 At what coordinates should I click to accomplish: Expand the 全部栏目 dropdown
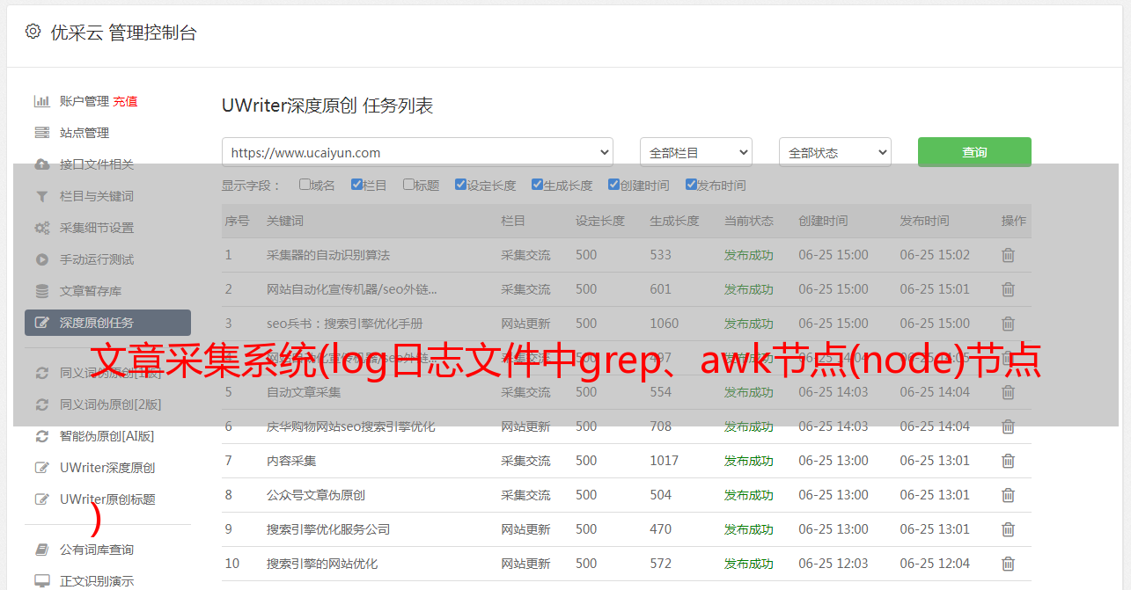point(695,152)
